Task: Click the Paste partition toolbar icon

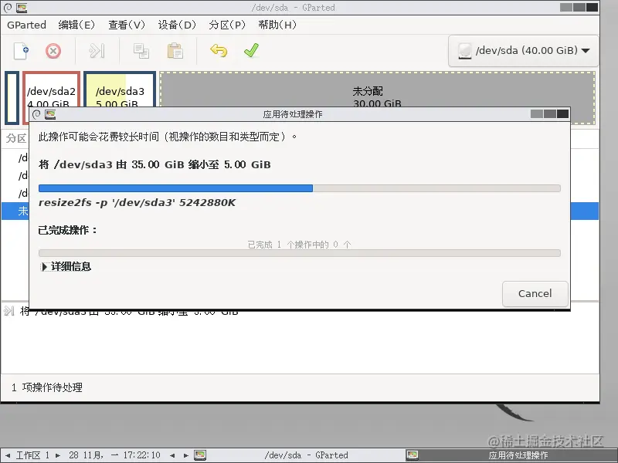Action: (x=175, y=51)
